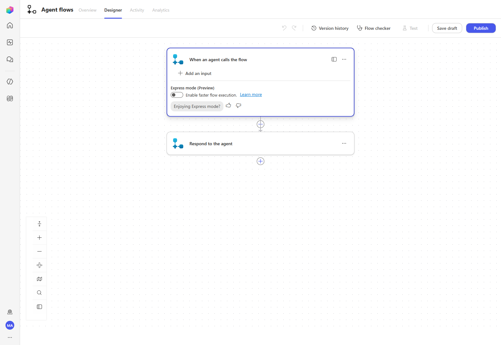Screen dimensions: 501x345
Task: Undo the last change
Action: coord(284,28)
